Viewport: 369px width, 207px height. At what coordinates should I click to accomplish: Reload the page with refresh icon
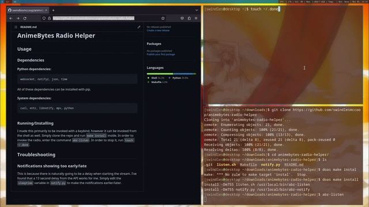coord(25,18)
